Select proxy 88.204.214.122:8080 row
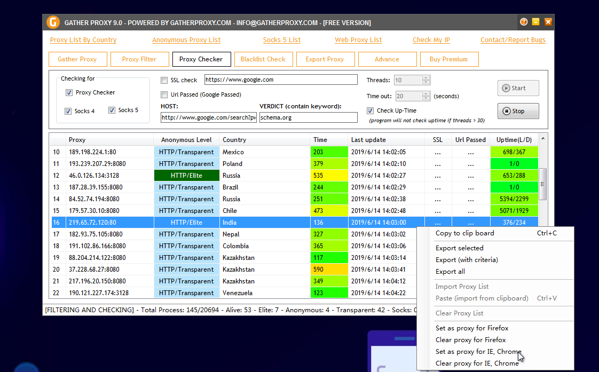This screenshot has height=372, width=599. tap(234, 258)
